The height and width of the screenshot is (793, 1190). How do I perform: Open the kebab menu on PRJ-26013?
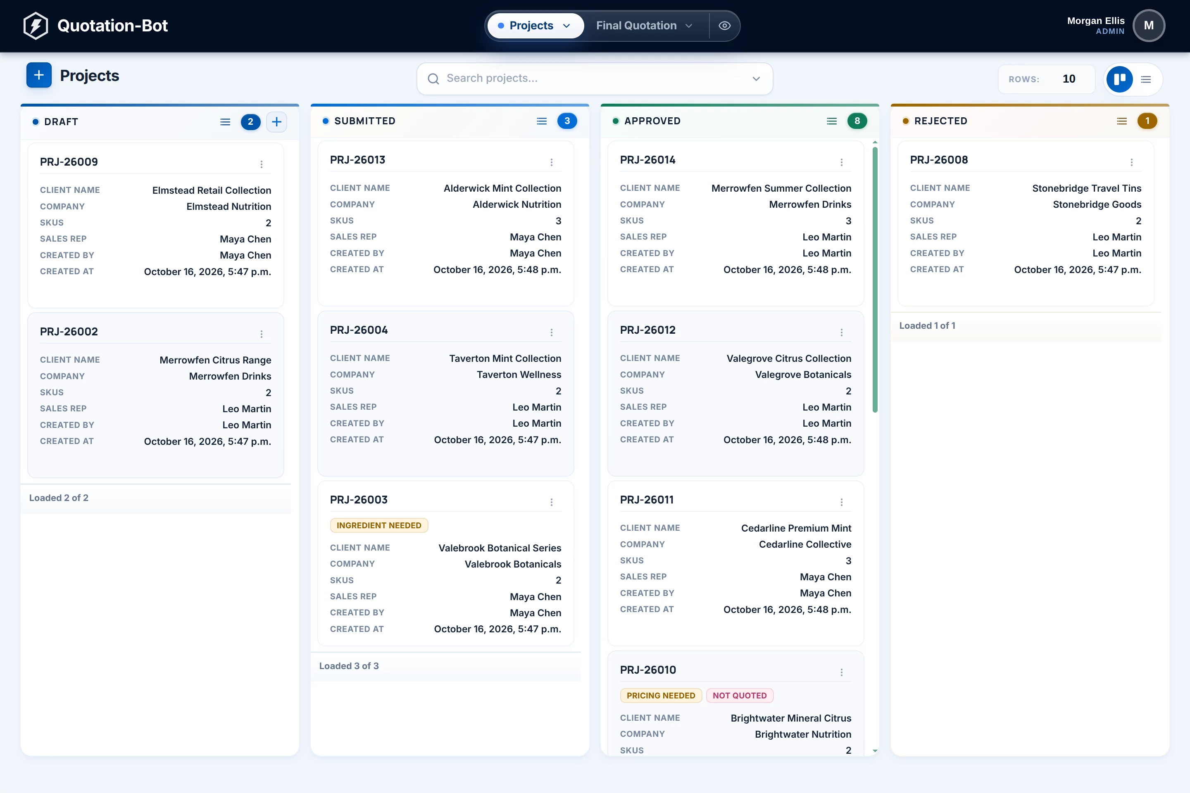coord(552,162)
